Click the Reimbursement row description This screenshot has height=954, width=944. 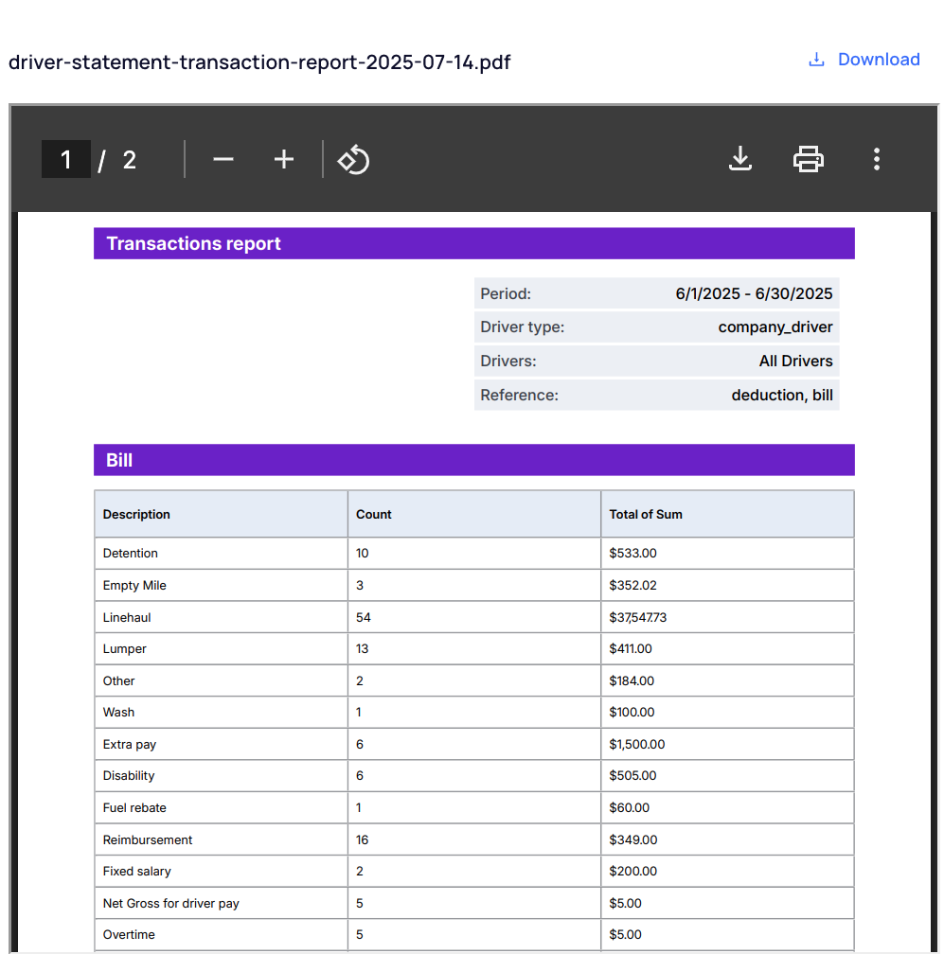click(148, 840)
